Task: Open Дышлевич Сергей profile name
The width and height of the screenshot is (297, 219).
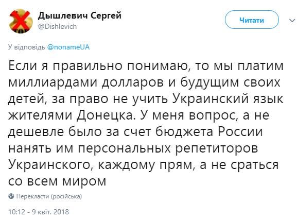Action: click(80, 15)
